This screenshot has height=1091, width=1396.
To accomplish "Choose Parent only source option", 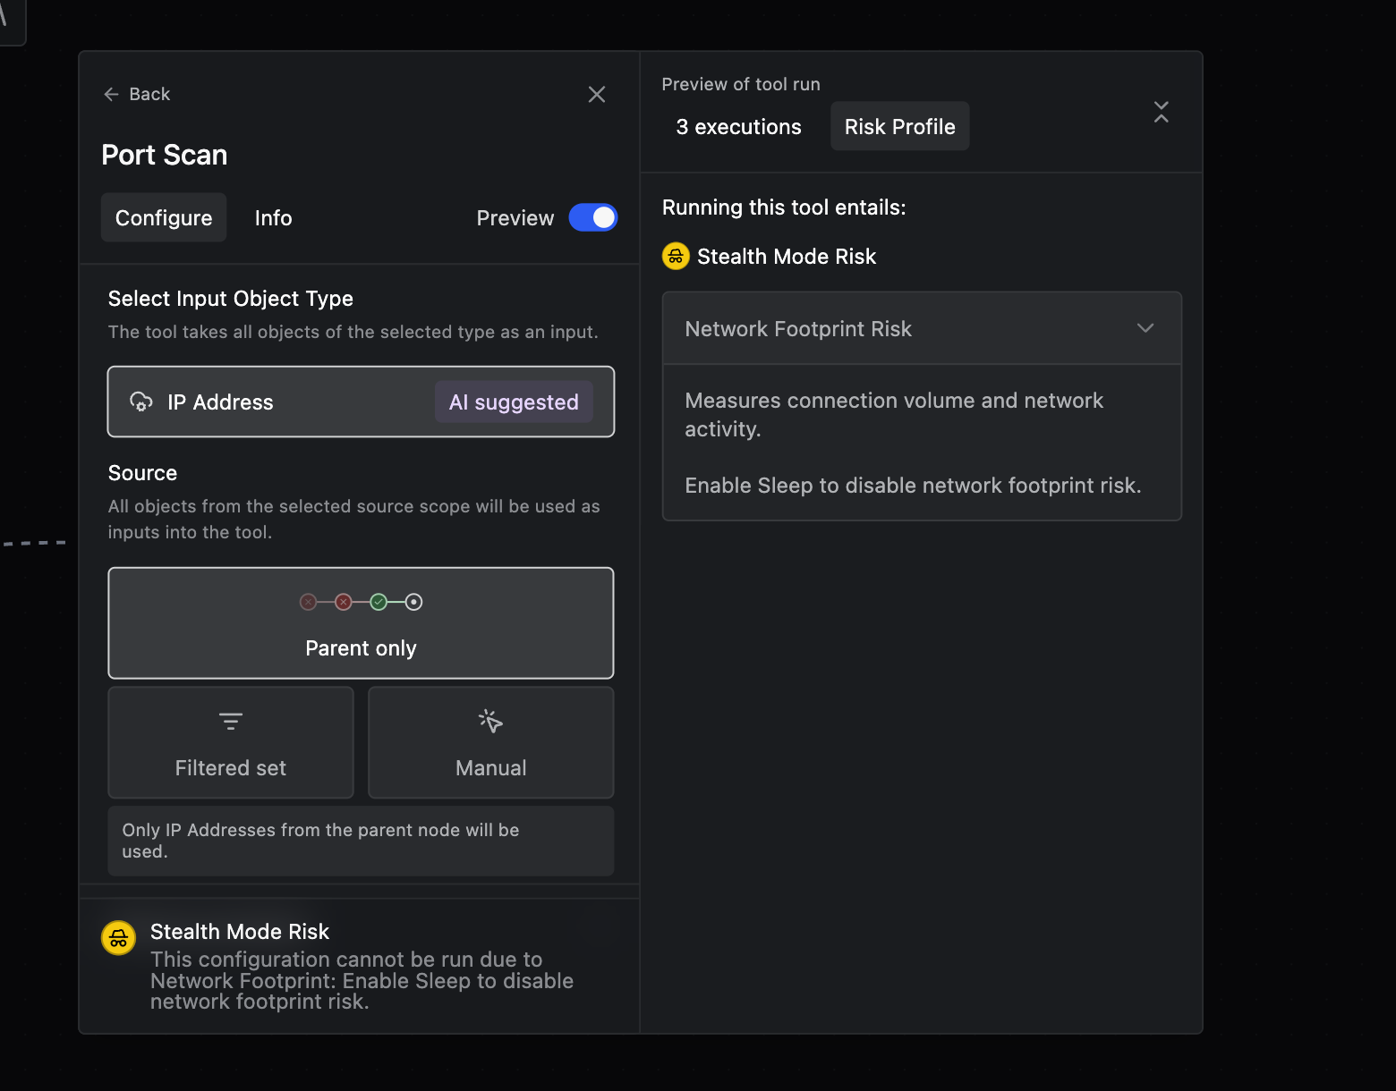I will click(361, 647).
